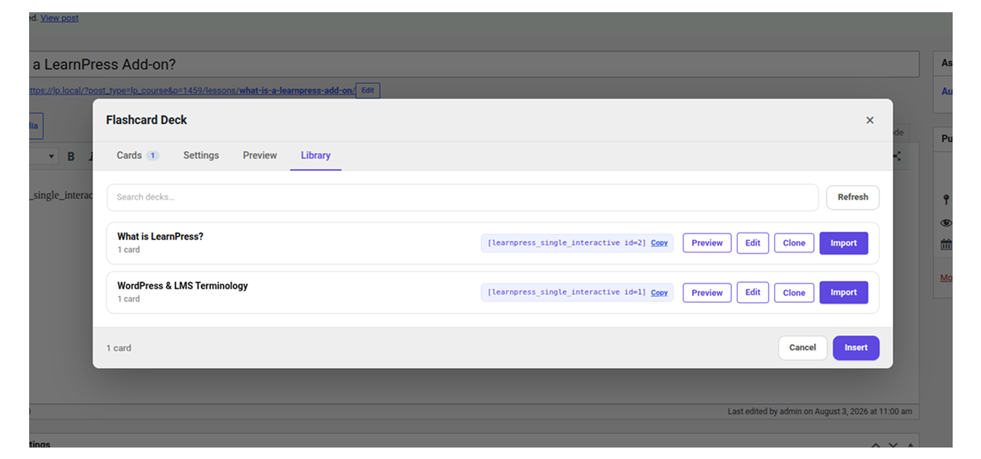Click the Last edited by admin status
The height and width of the screenshot is (459, 981).
click(x=820, y=412)
